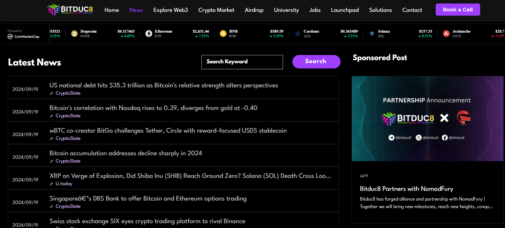Screen dimensions: 505x228
Task: Click X icon in partnership banner
Action: (x=419, y=138)
